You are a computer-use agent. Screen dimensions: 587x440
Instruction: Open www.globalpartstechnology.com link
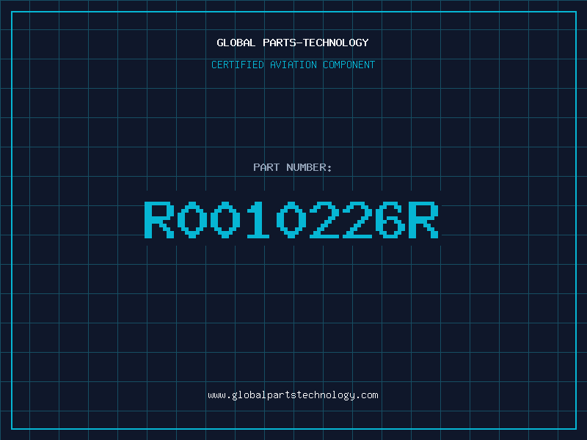[293, 395]
